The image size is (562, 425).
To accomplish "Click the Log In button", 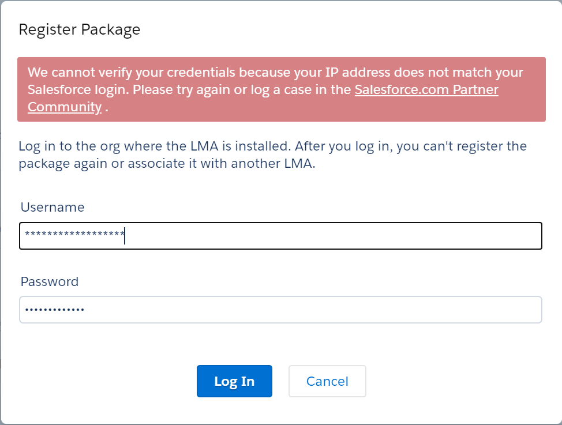I will [x=234, y=381].
